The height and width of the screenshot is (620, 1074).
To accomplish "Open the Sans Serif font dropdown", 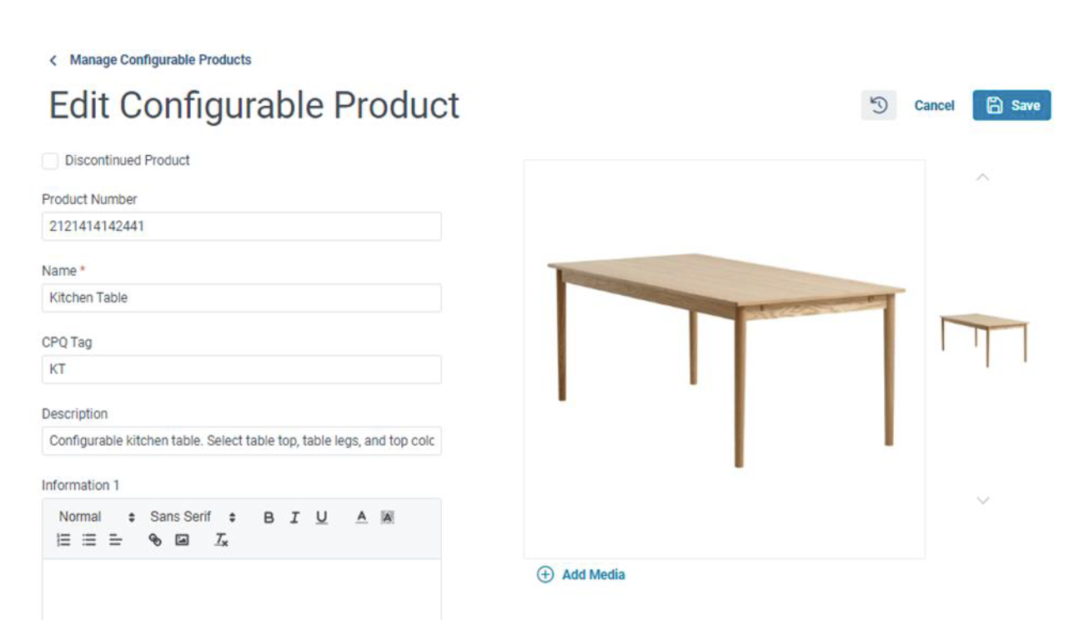I will click(x=193, y=517).
